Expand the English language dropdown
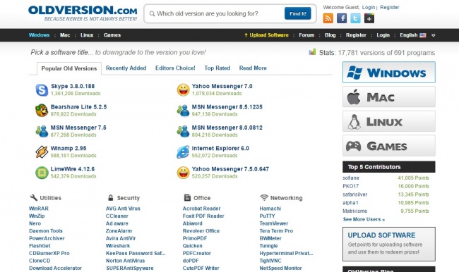This screenshot has height=272, width=459. 413,35
